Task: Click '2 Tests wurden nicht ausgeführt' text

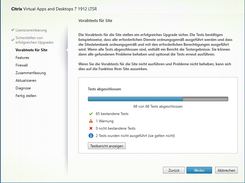Action: 135,136
